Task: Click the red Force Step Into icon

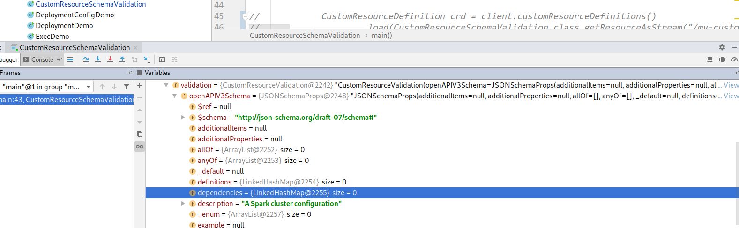Action: (x=110, y=59)
